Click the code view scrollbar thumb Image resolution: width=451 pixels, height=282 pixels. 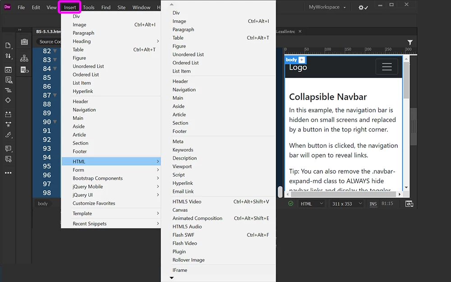(x=280, y=192)
